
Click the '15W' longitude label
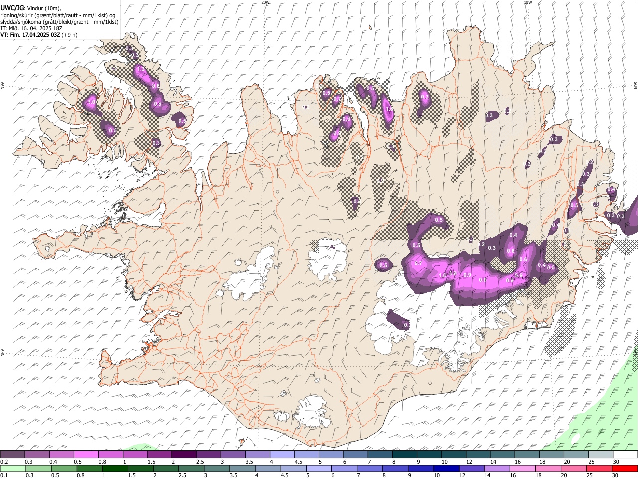pyautogui.click(x=528, y=2)
